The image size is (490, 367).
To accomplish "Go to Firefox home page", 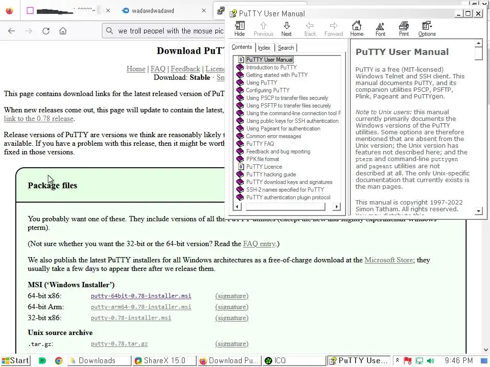I will pos(63,31).
